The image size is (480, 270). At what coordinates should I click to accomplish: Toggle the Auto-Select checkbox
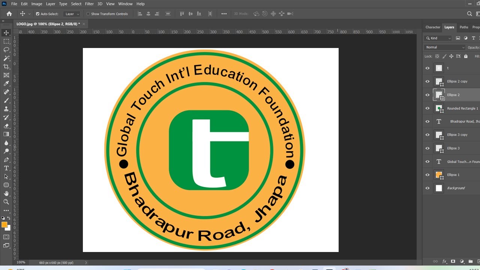pyautogui.click(x=37, y=14)
